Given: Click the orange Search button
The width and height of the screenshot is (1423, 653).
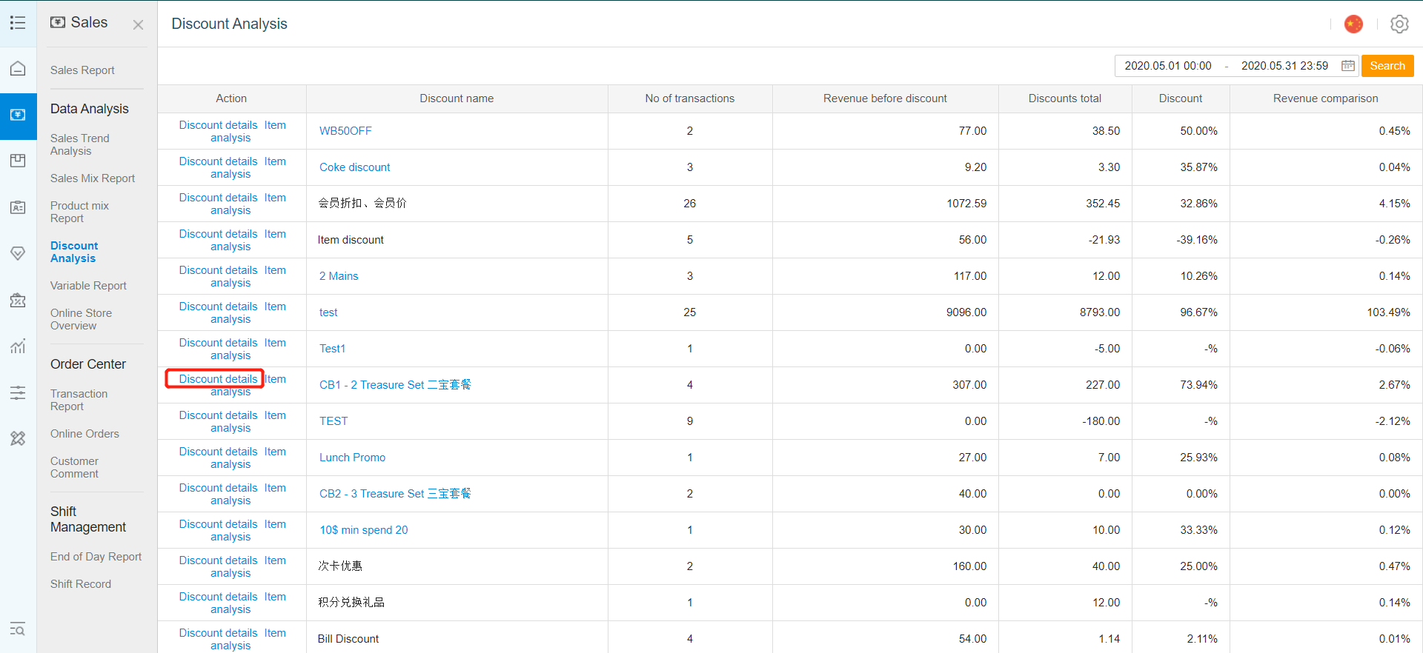Looking at the screenshot, I should pyautogui.click(x=1387, y=66).
